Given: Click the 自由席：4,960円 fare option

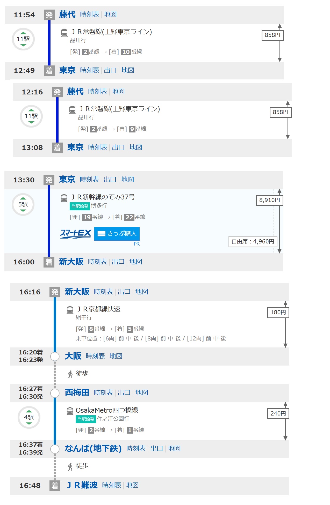Looking at the screenshot, I should coord(253,242).
